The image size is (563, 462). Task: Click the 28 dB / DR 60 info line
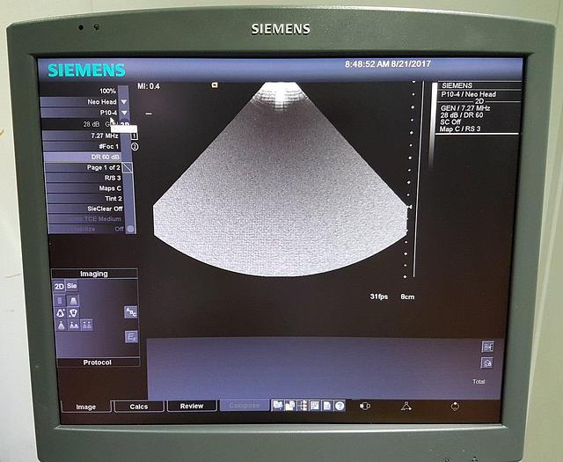(x=462, y=115)
